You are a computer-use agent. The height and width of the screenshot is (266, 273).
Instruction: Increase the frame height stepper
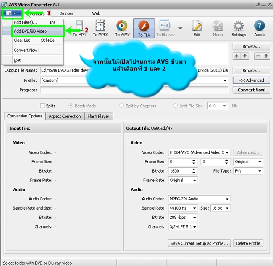[x=226, y=160]
